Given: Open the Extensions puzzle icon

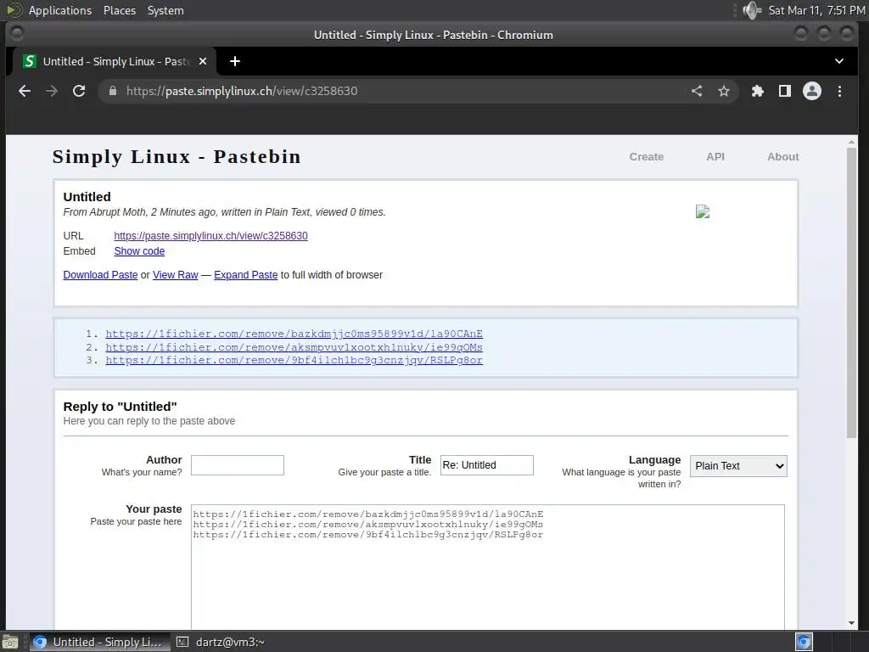Looking at the screenshot, I should (x=758, y=91).
